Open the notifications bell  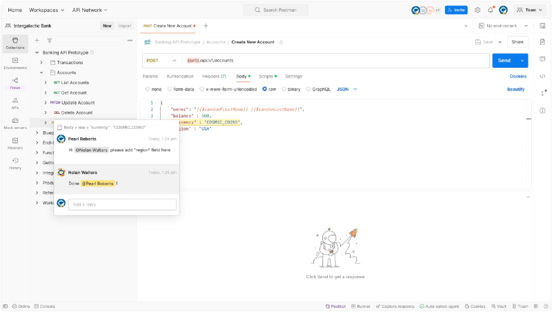[x=491, y=10]
